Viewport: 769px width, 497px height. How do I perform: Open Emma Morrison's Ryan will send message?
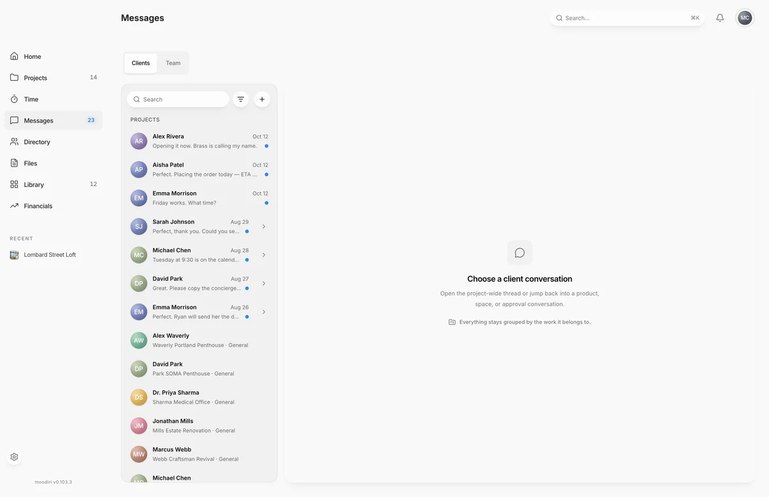pyautogui.click(x=190, y=312)
